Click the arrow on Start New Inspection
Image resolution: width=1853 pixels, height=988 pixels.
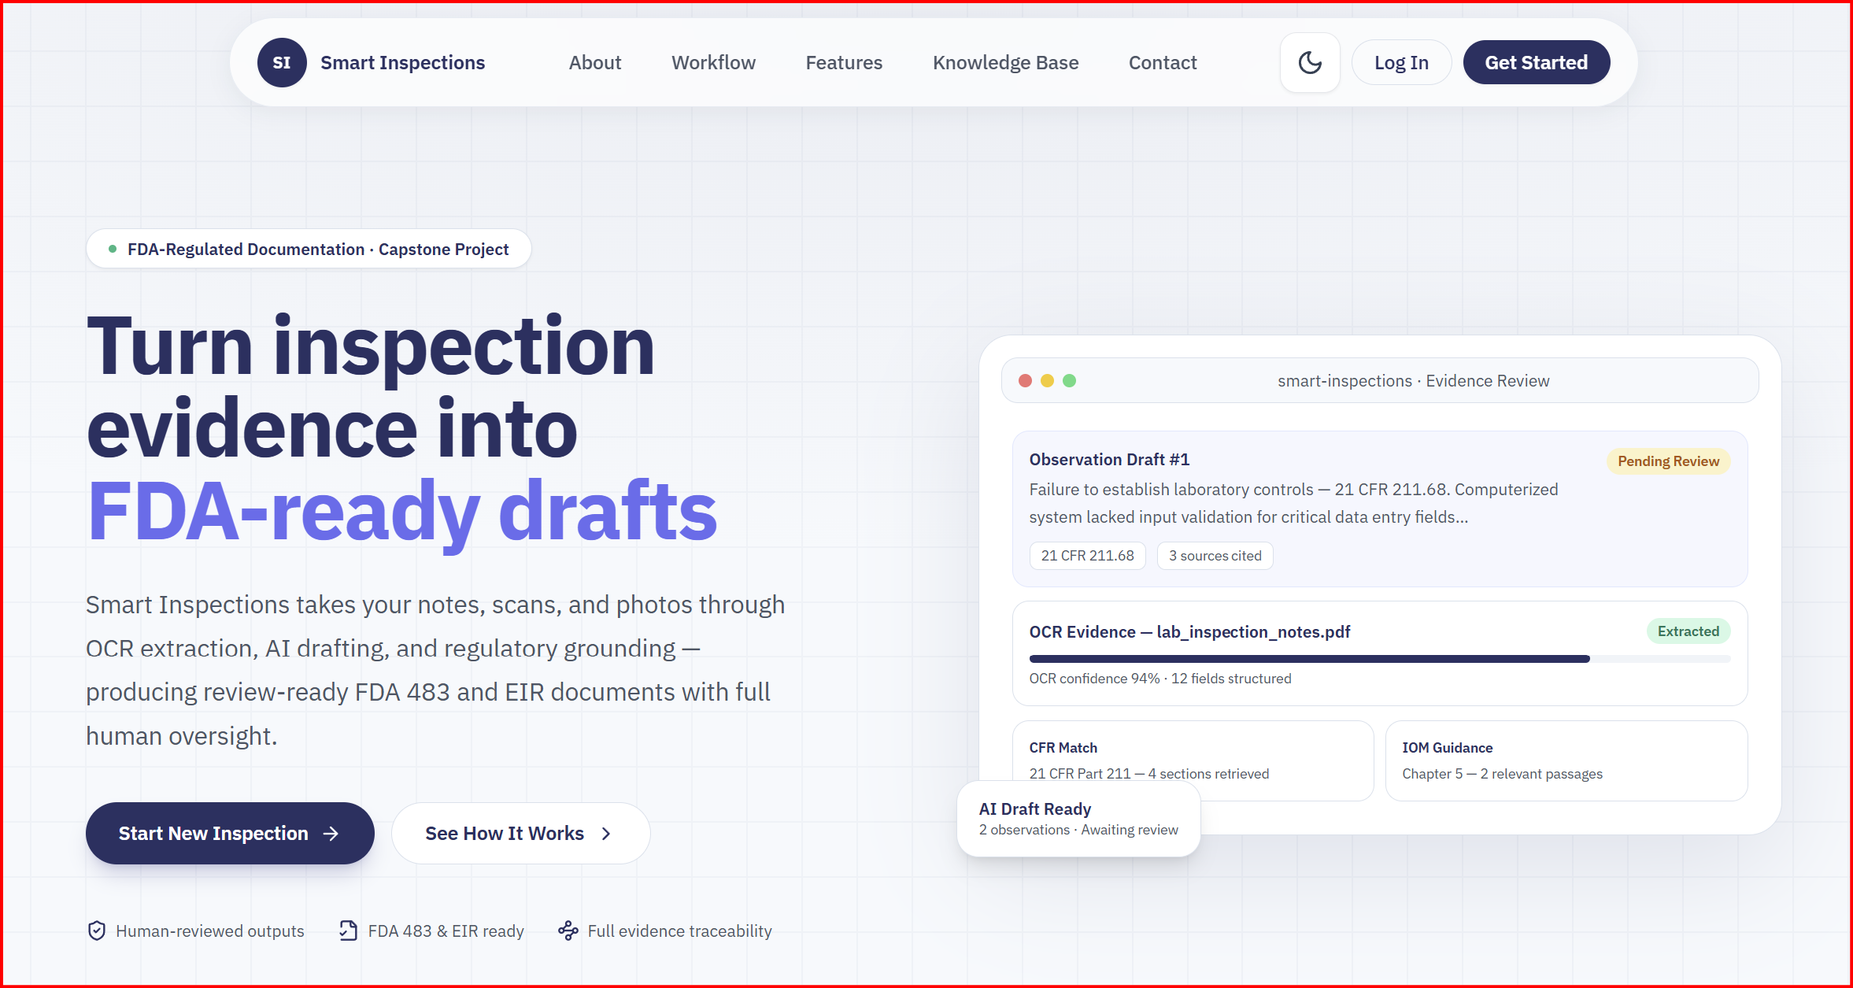tap(331, 834)
